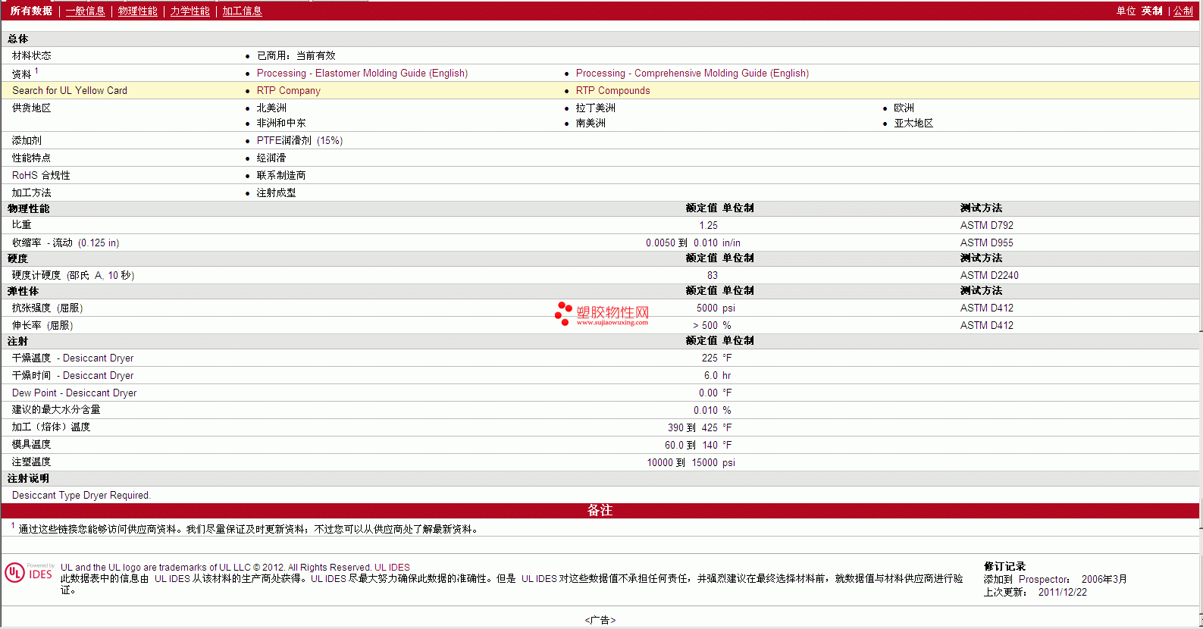
Task: Click 干燥时间 - Desiccant Dryer row label
Action: tap(73, 375)
